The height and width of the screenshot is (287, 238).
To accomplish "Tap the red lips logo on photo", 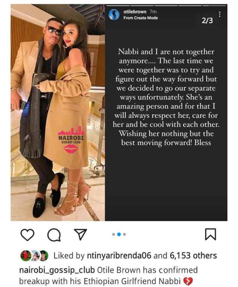I will [x=71, y=148].
